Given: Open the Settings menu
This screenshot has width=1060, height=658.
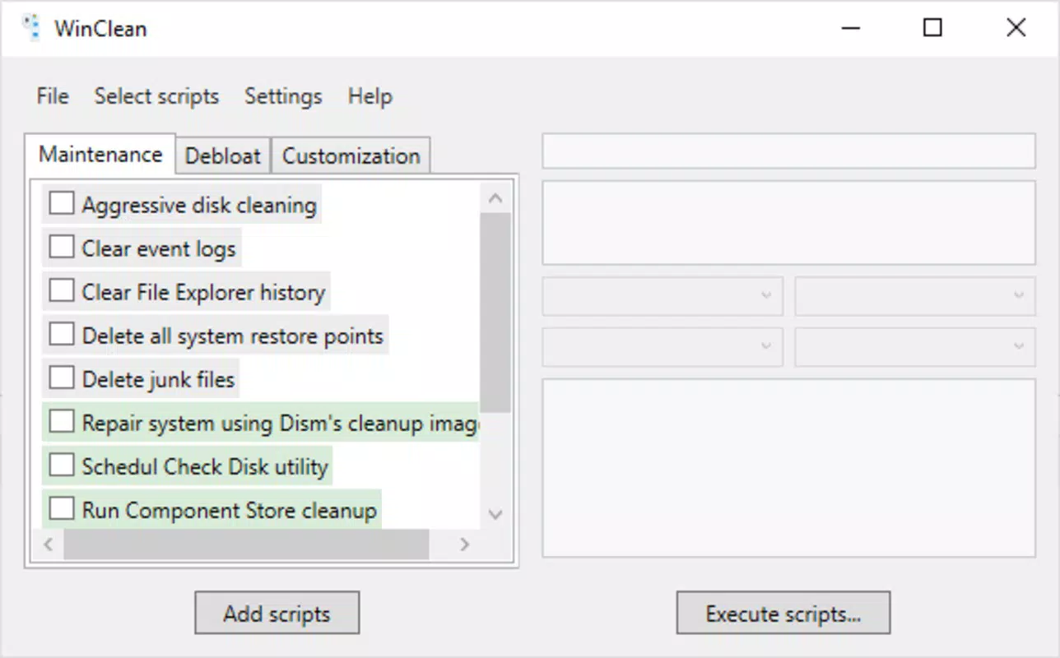Looking at the screenshot, I should coord(283,96).
